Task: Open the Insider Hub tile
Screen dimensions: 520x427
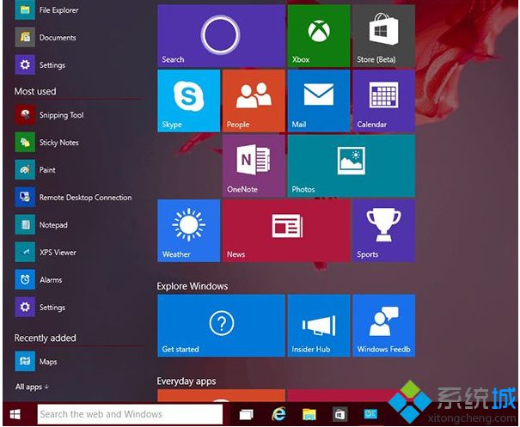Action: coord(319,326)
